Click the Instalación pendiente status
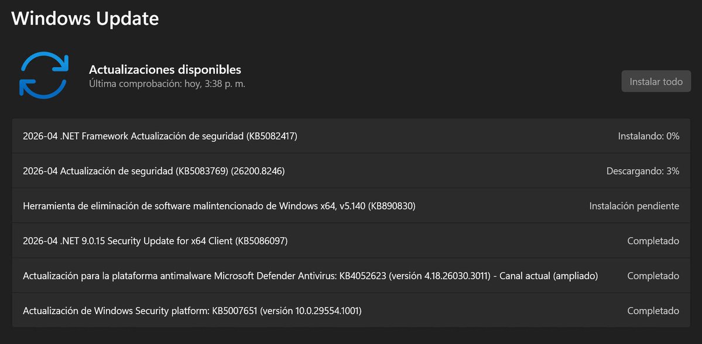Viewport: 702px width, 344px height. pyautogui.click(x=634, y=206)
